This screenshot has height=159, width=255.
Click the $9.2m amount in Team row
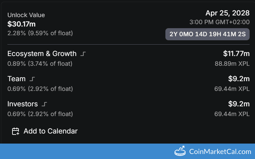(239, 79)
